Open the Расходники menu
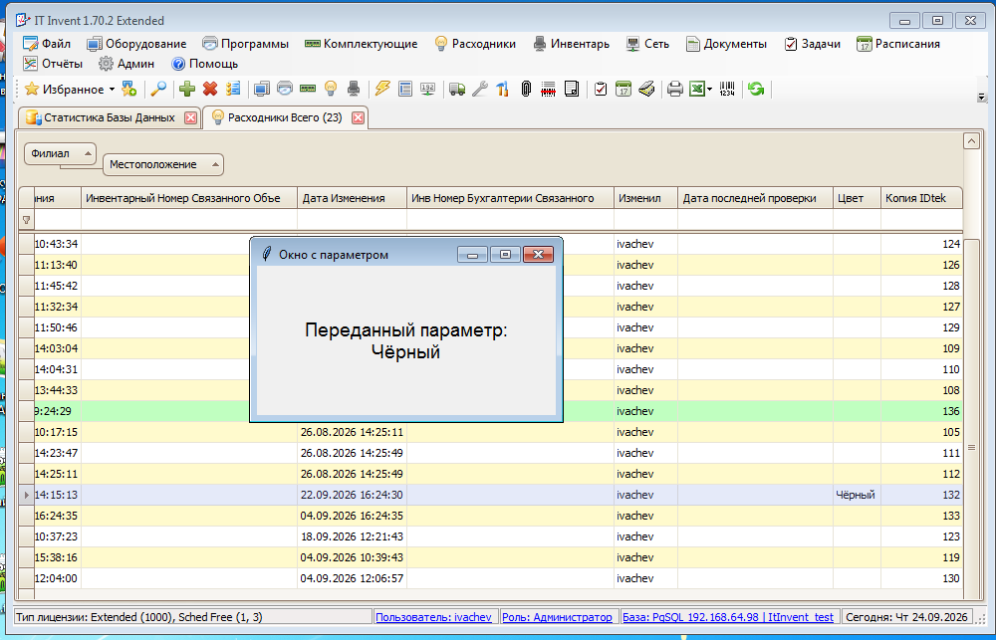 pyautogui.click(x=474, y=44)
